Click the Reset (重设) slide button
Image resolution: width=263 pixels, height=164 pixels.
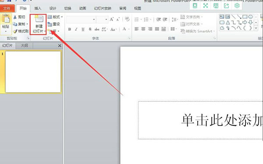pyautogui.click(x=53, y=24)
